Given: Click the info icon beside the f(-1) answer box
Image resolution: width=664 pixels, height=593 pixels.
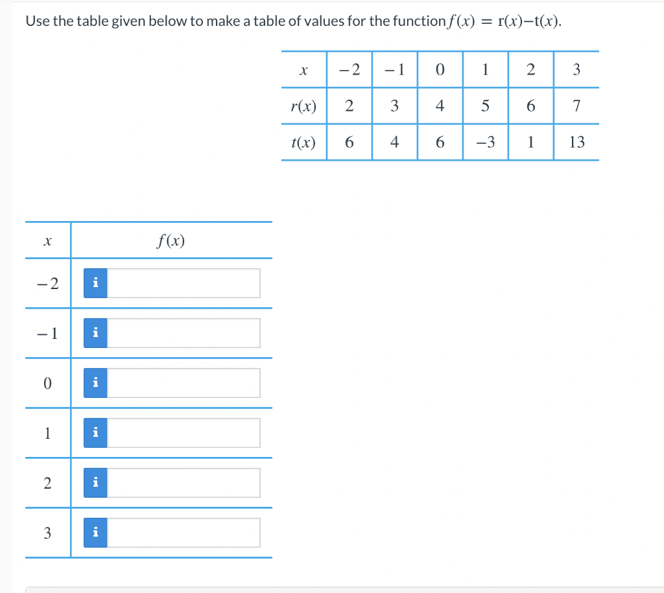Looking at the screenshot, I should tap(95, 332).
